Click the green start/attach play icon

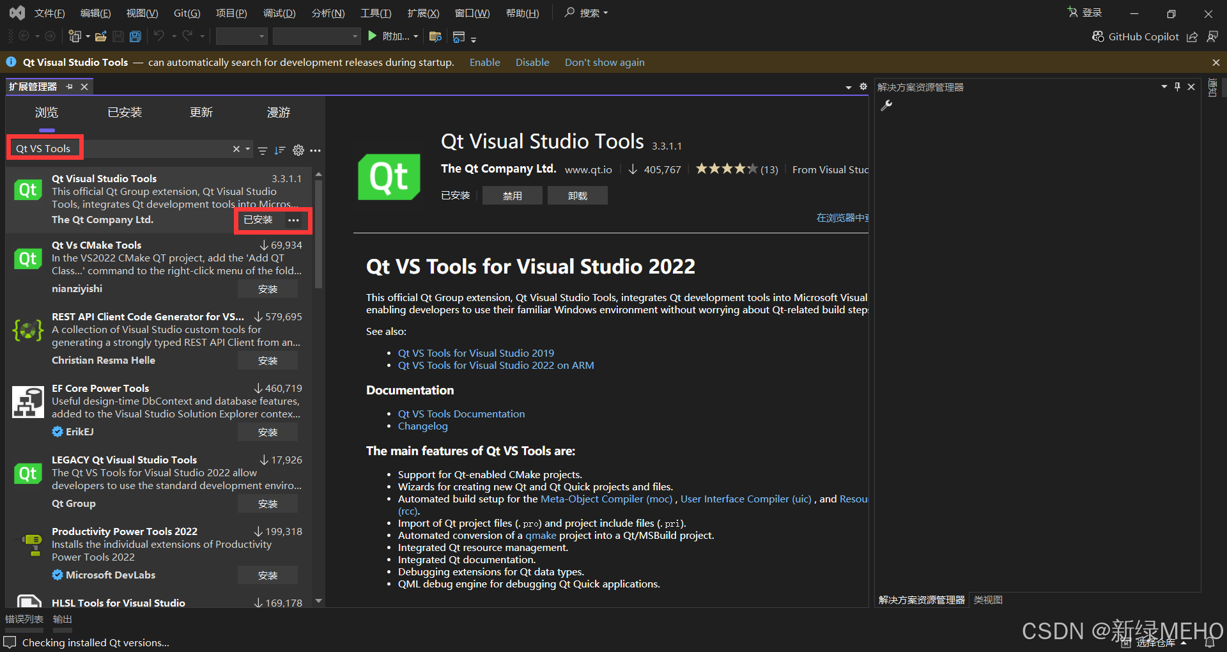(x=373, y=36)
